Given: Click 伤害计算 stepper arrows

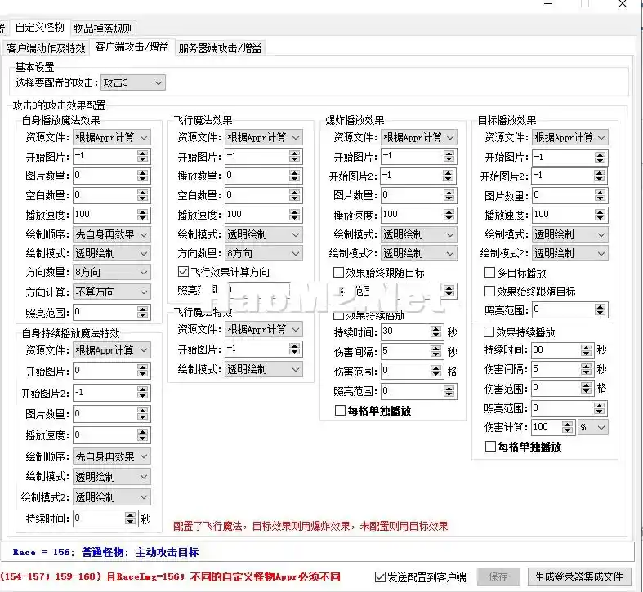Looking at the screenshot, I should coord(567,427).
